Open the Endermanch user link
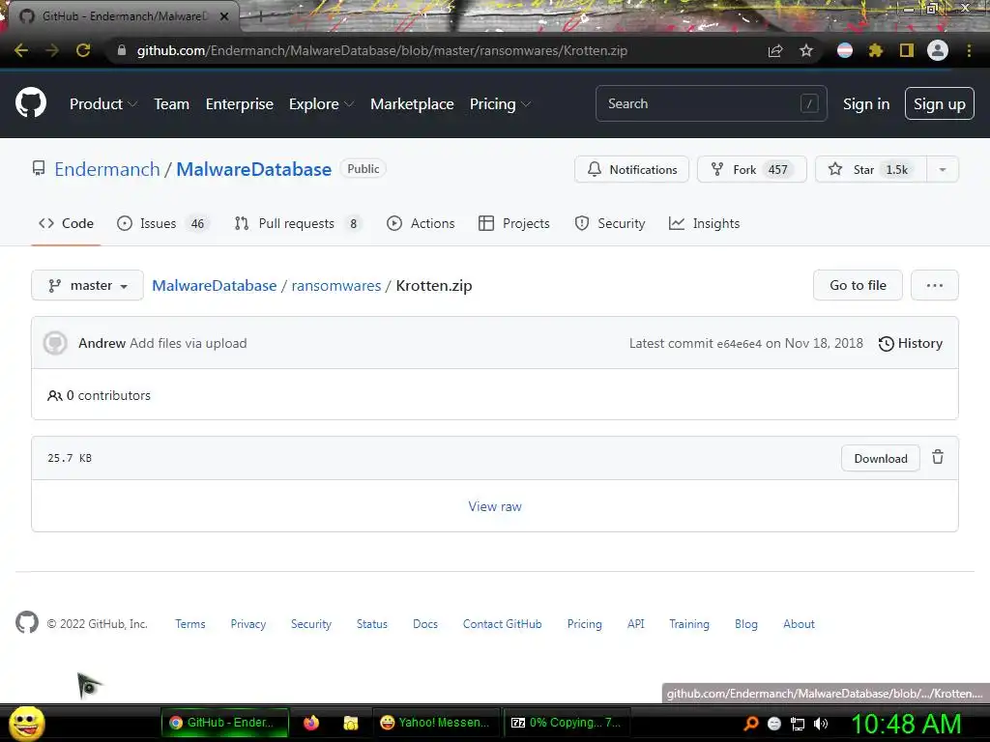 click(107, 169)
